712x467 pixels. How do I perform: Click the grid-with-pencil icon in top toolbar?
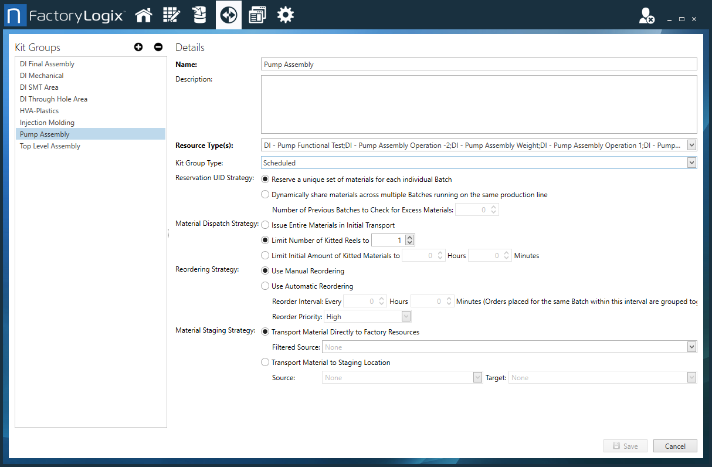(171, 15)
